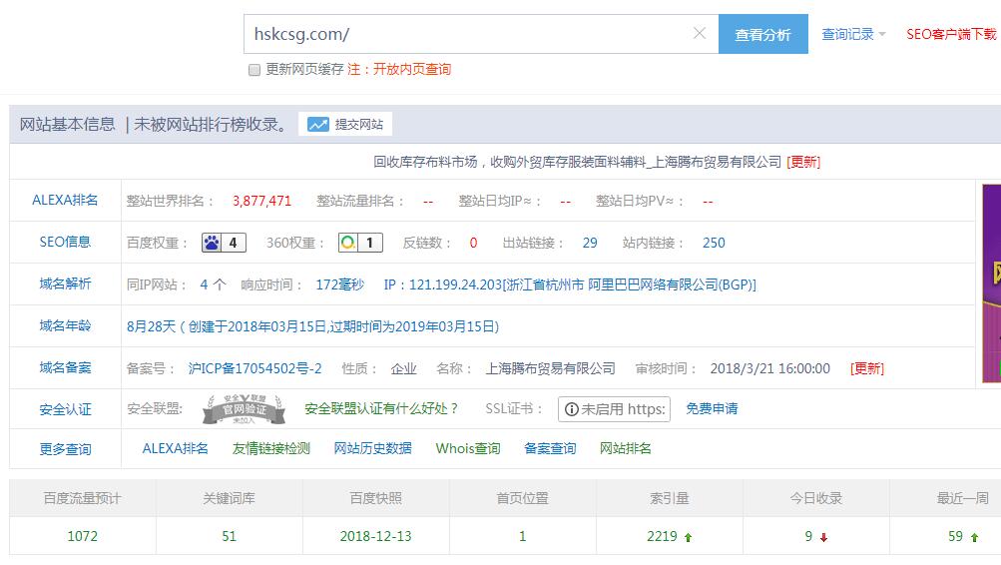Open Whois查询 link
The image size is (1001, 565).
468,449
